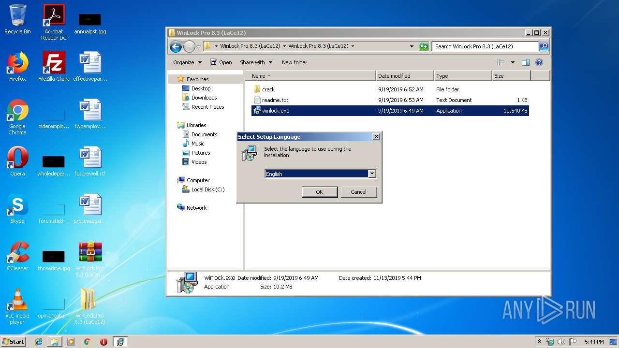The image size is (619, 348).
Task: Click the Explorer Back navigation arrow
Action: click(176, 46)
